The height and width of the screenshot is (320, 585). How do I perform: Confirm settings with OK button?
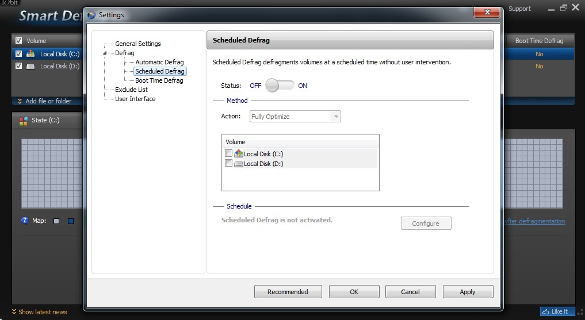pyautogui.click(x=354, y=292)
